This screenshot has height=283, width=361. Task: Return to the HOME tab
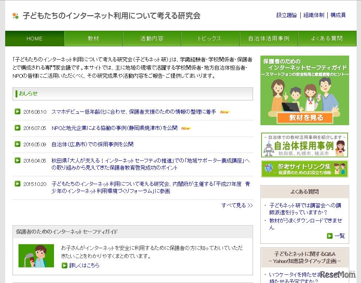[x=34, y=38]
